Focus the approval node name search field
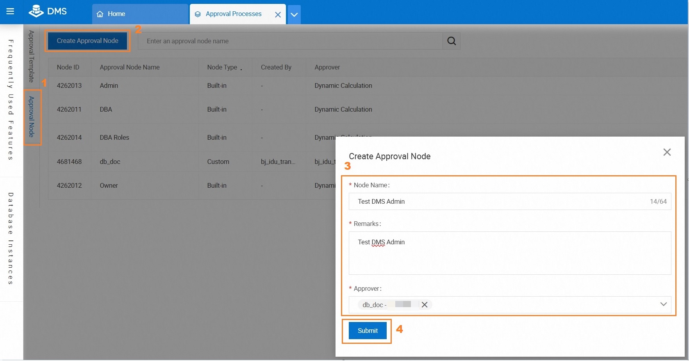 pyautogui.click(x=290, y=41)
